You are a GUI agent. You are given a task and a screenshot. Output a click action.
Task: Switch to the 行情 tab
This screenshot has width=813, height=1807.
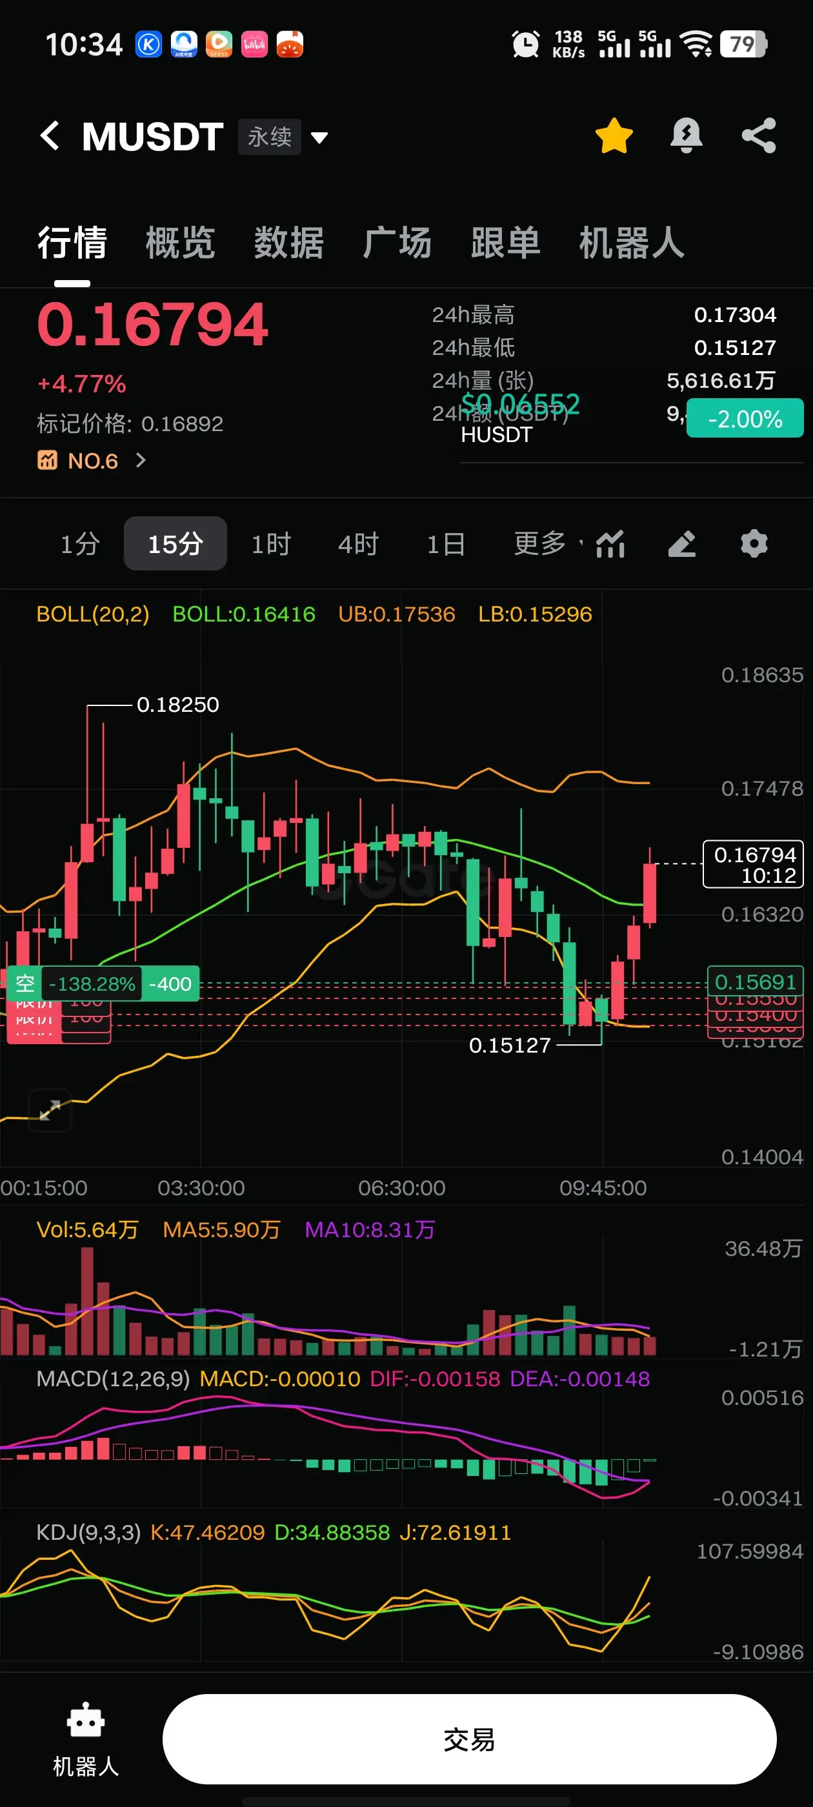72,243
